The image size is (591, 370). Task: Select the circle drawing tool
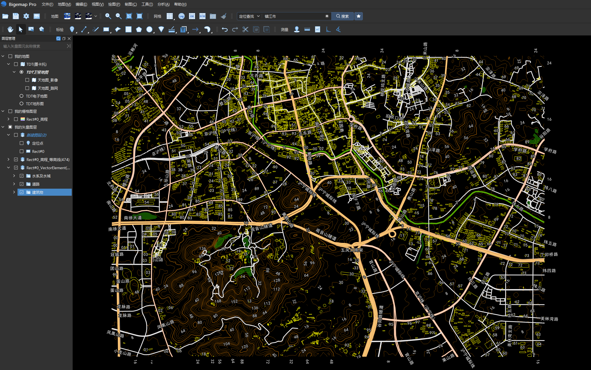tap(149, 29)
